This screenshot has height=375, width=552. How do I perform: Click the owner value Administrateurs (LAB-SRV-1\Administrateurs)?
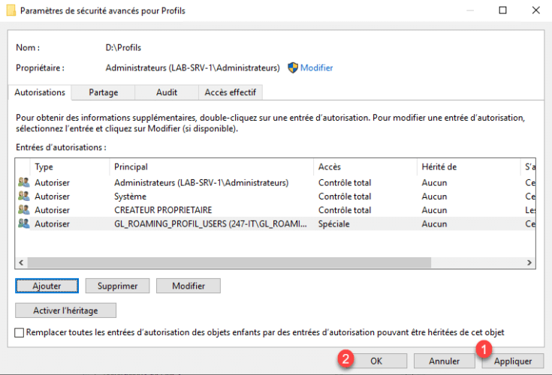tap(192, 67)
